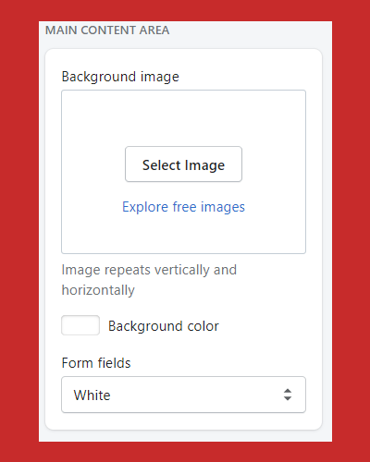
Task: Click blank card space beneath the White dropdown
Action: pyautogui.click(x=183, y=421)
